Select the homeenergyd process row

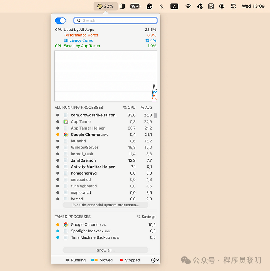tap(104, 173)
